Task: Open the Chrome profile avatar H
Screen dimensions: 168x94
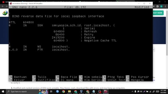Action: point(161,7)
